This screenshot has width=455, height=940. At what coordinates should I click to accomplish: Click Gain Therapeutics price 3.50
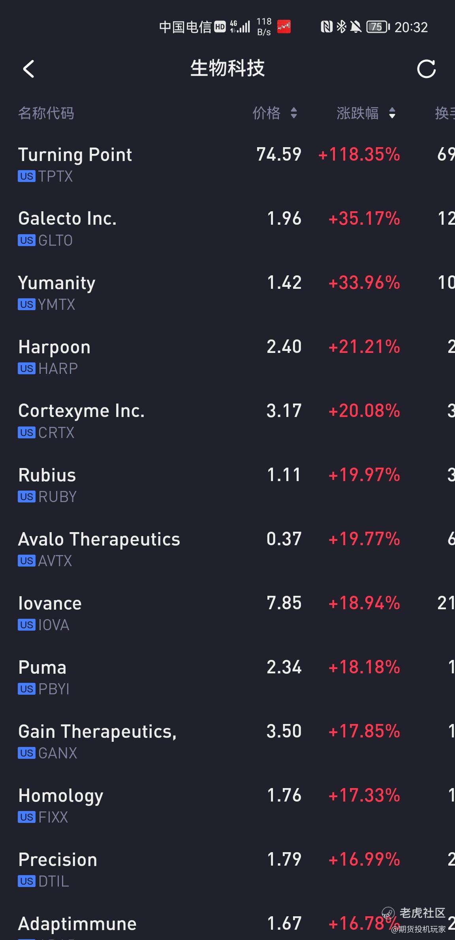pyautogui.click(x=284, y=732)
